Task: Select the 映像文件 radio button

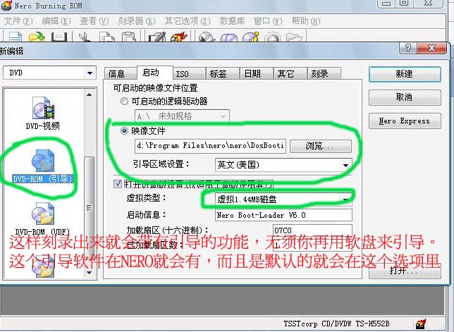Action: (x=124, y=131)
